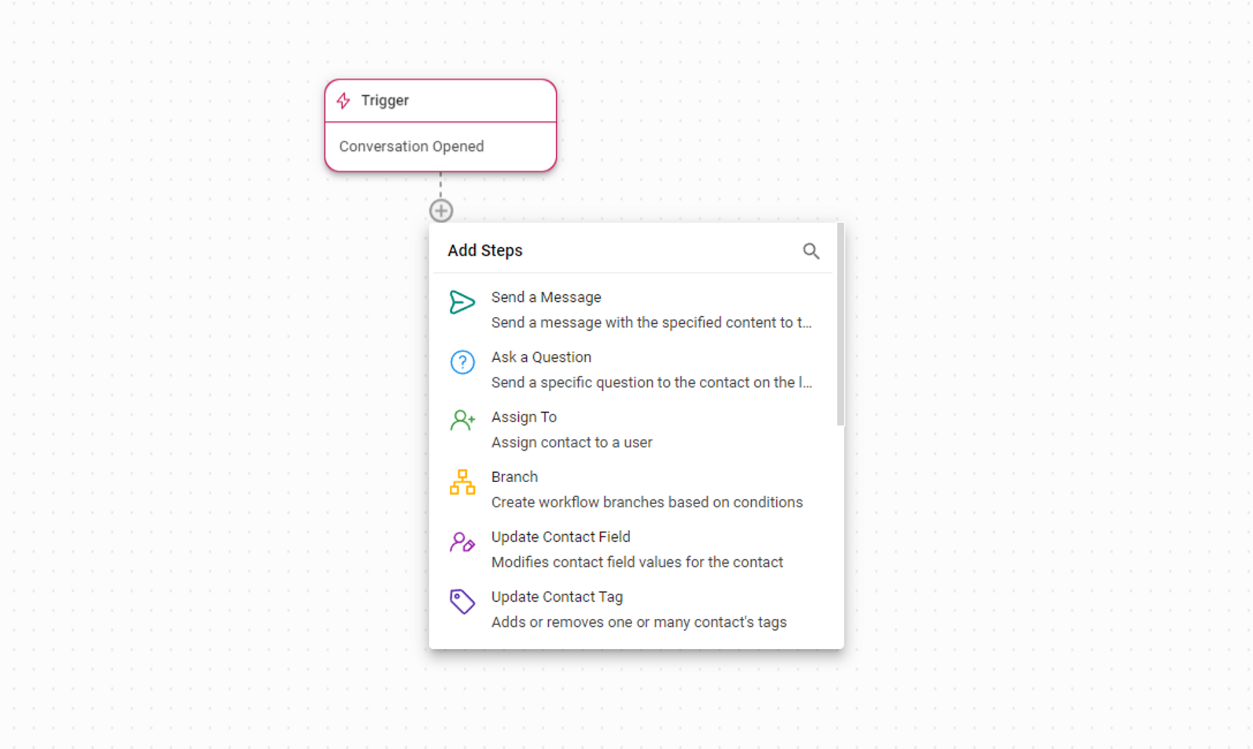The width and height of the screenshot is (1253, 749).
Task: Pick the Update Contact Tag step
Action: coord(556,597)
